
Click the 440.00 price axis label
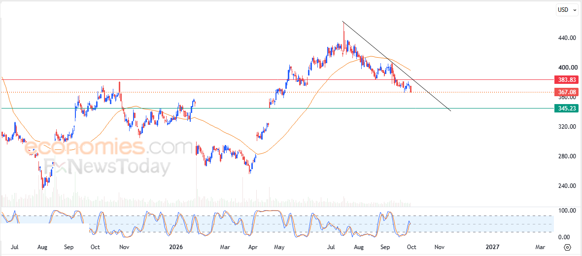point(568,38)
